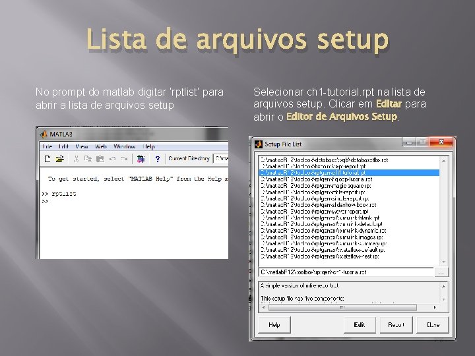
Task: Click the file list scroll down arrow
Action: [x=443, y=262]
